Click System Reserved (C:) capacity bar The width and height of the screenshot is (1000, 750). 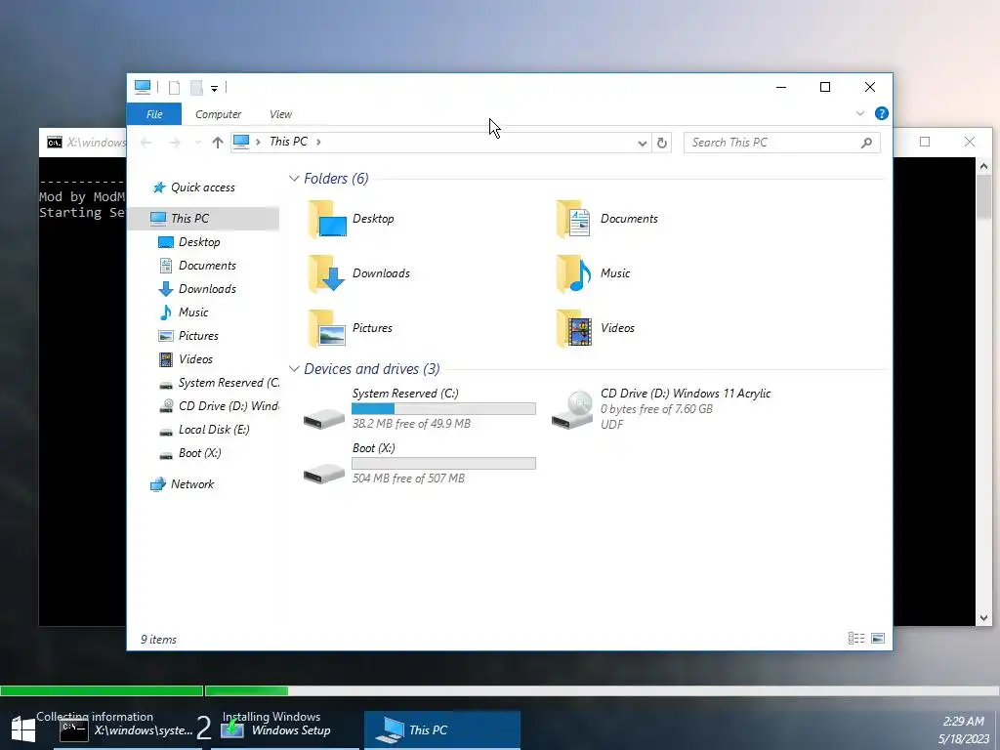click(x=444, y=409)
